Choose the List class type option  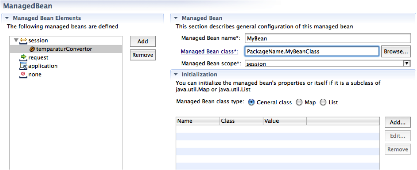coord(323,102)
